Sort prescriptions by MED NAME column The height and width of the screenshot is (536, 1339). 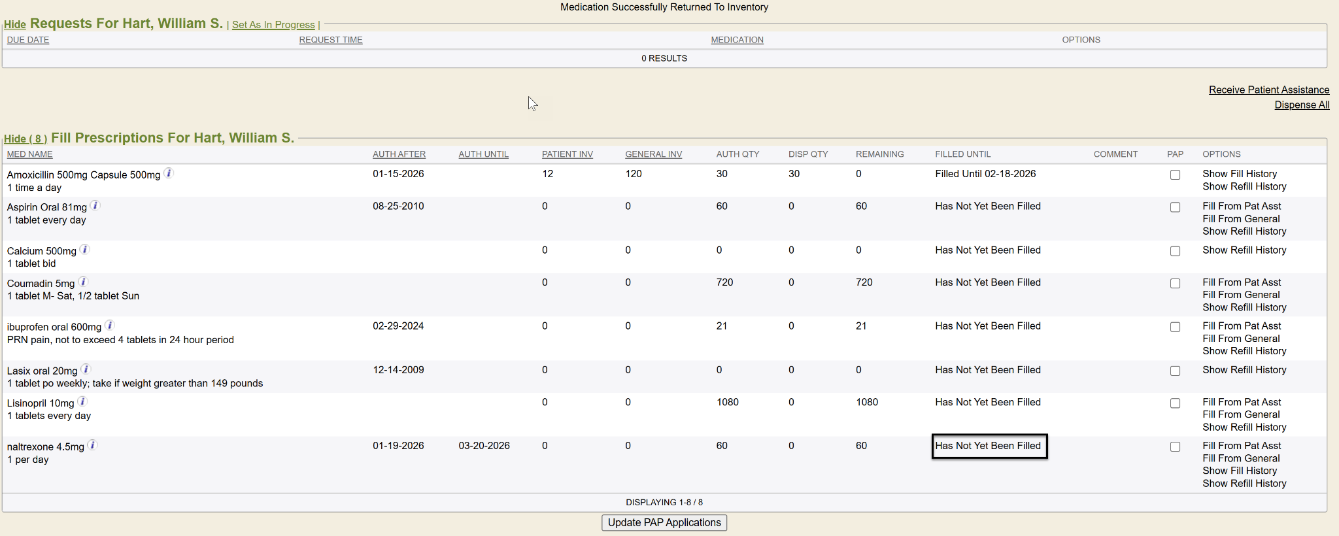pos(30,154)
